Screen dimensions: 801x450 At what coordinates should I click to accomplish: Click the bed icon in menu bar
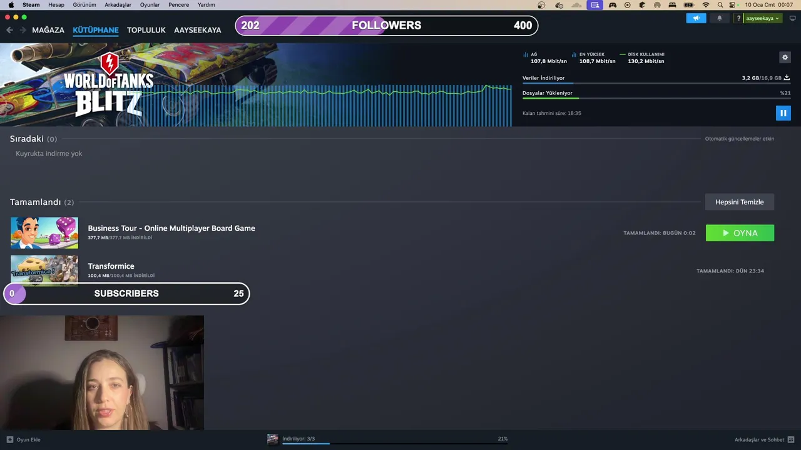(x=673, y=4)
